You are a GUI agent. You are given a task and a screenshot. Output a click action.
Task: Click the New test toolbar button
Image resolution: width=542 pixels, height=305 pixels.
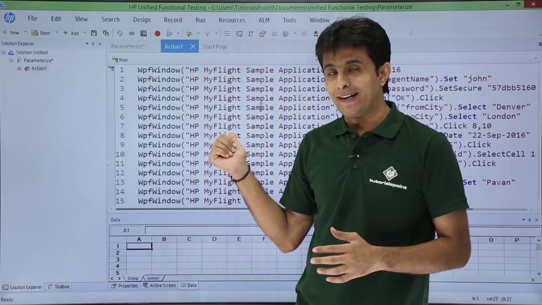pos(11,33)
